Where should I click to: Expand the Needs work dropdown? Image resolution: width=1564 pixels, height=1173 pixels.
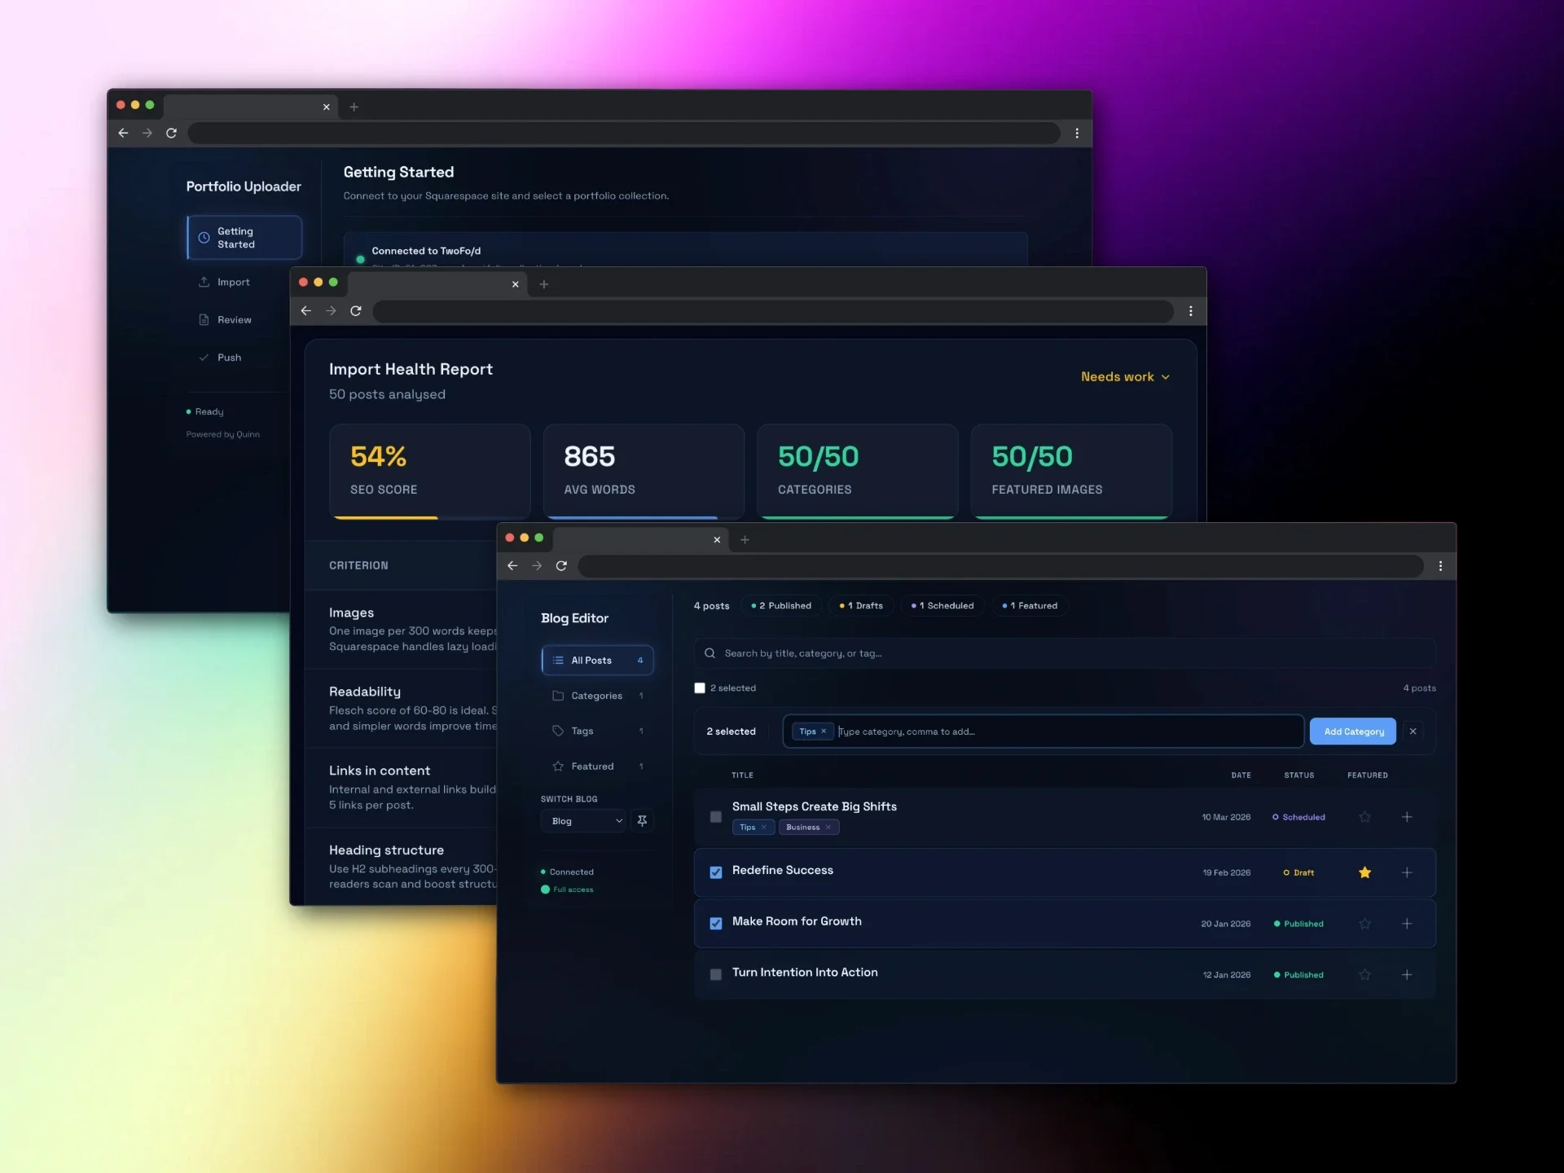coord(1125,376)
